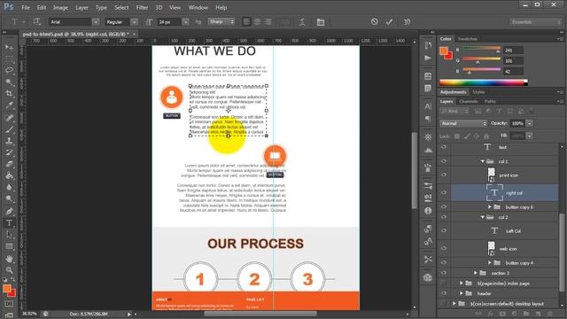Image resolution: width=567 pixels, height=319 pixels.
Task: Toggle text orientation icon
Action: point(36,21)
